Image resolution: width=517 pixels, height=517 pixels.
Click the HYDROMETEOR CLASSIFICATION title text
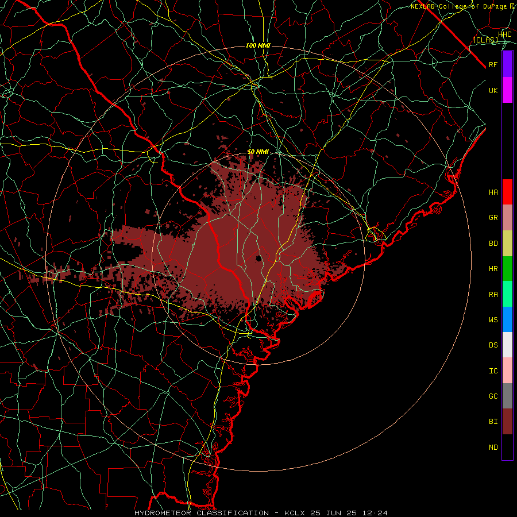point(202,513)
